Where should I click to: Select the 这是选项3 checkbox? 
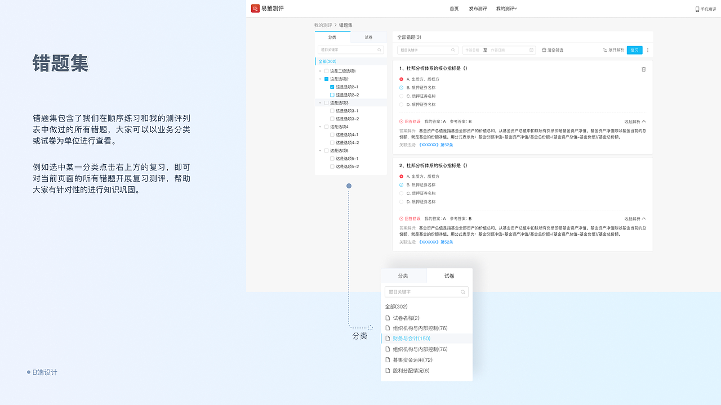pos(327,102)
